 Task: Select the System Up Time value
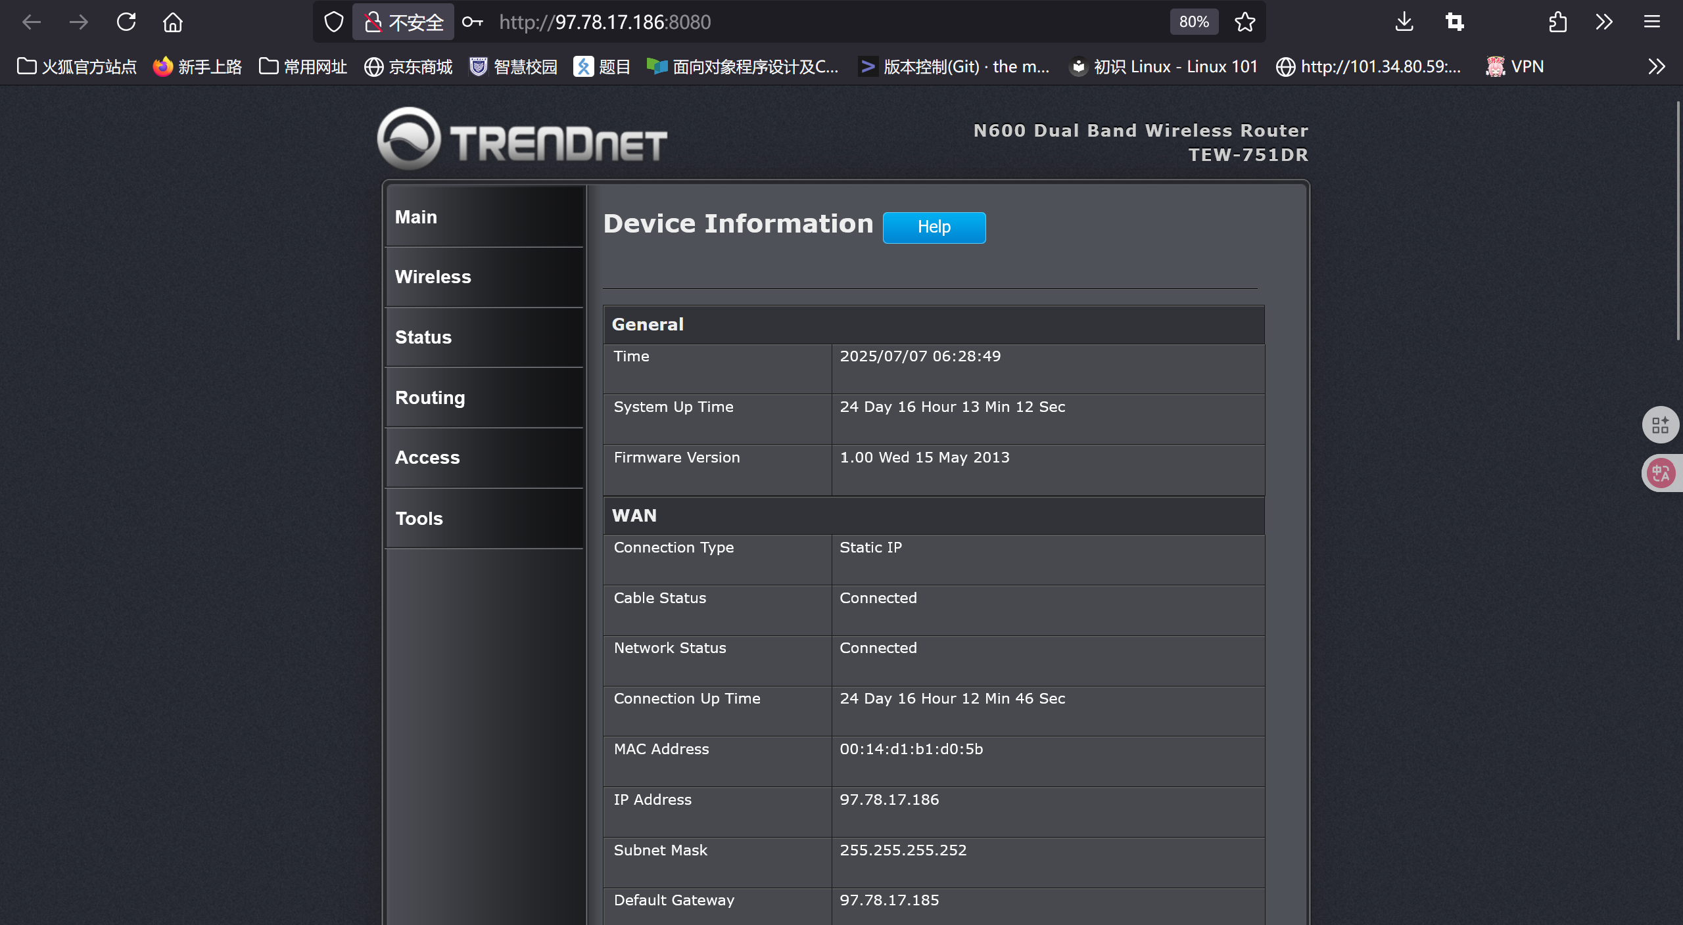tap(952, 407)
